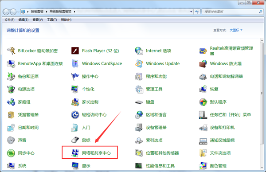Screen dimensions: 266x172
Task: Open RemoteApp 和桌面连接 icon
Action: pos(11,63)
